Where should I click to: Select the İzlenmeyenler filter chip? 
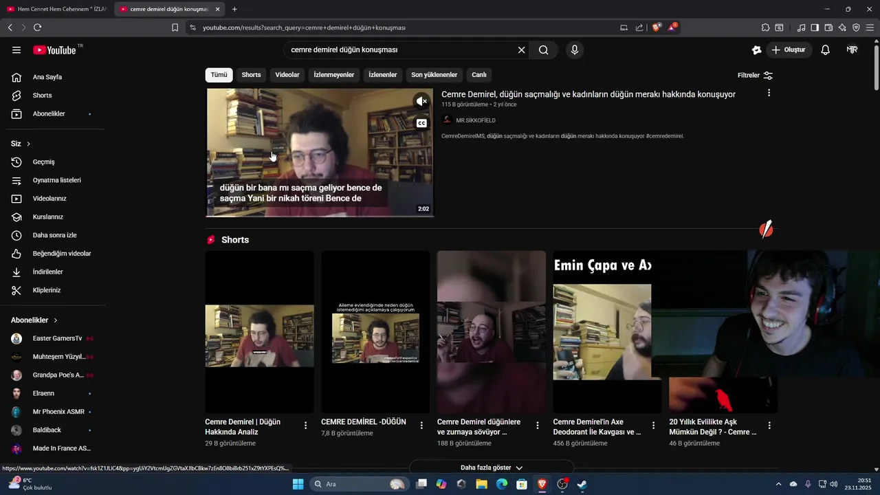(334, 75)
